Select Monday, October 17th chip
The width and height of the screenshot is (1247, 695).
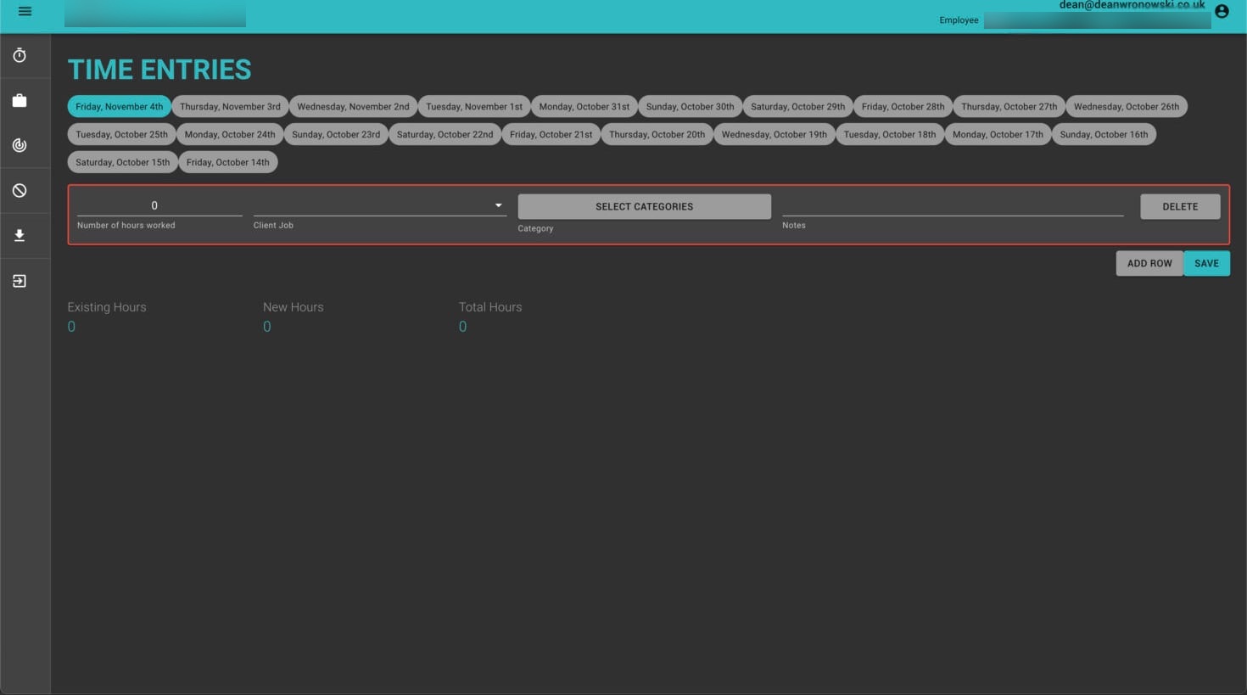pos(998,135)
